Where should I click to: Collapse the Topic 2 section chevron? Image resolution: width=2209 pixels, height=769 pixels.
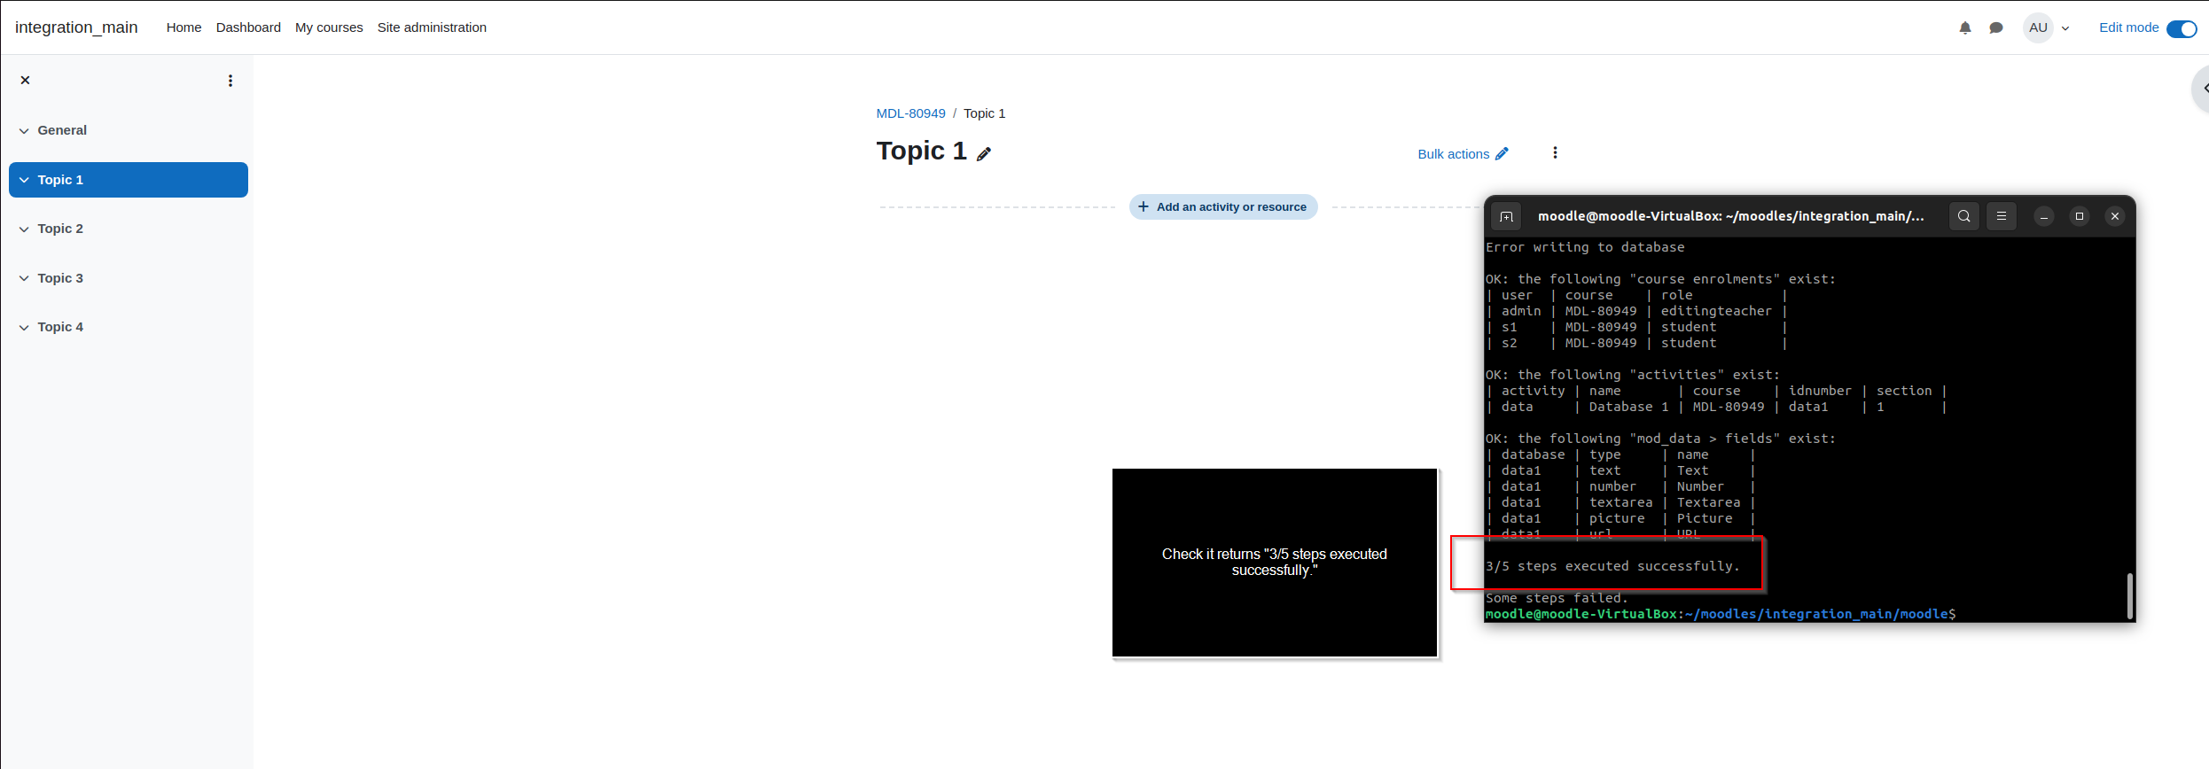point(24,229)
